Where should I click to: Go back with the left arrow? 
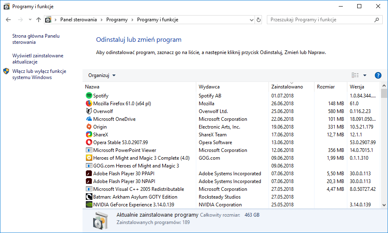pos(8,20)
